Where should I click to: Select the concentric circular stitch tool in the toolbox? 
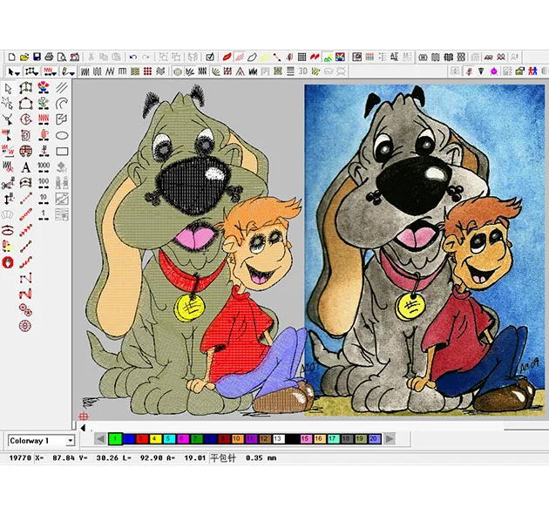pyautogui.click(x=25, y=326)
